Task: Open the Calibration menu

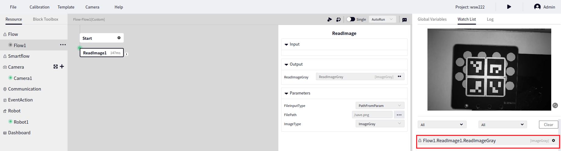Action: coord(39,7)
